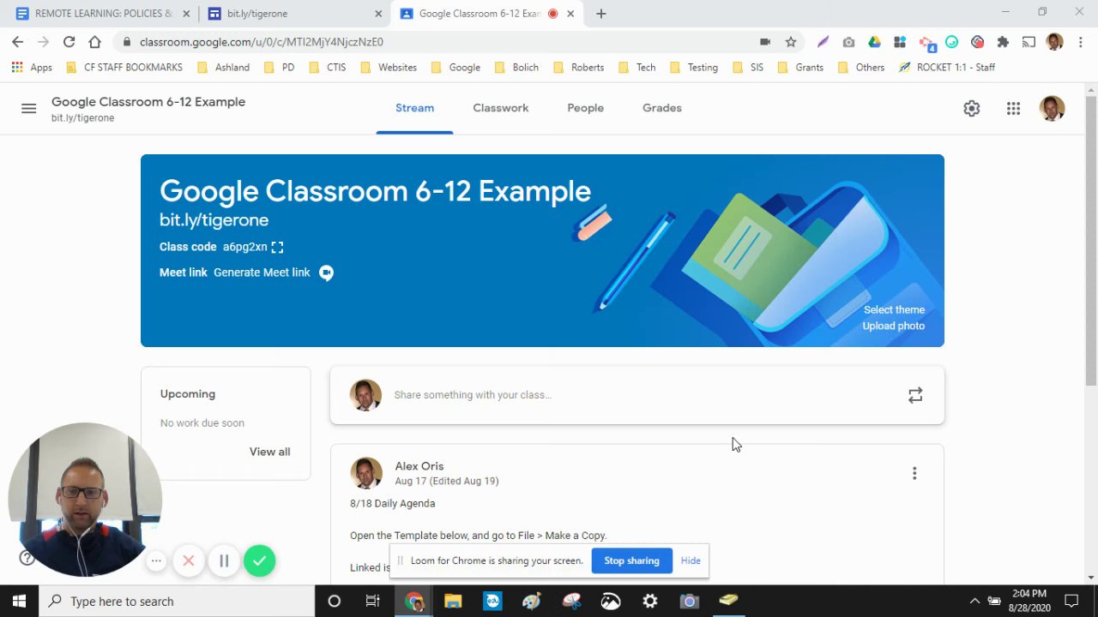Open the Chrome extensions puzzle menu

tap(1003, 42)
